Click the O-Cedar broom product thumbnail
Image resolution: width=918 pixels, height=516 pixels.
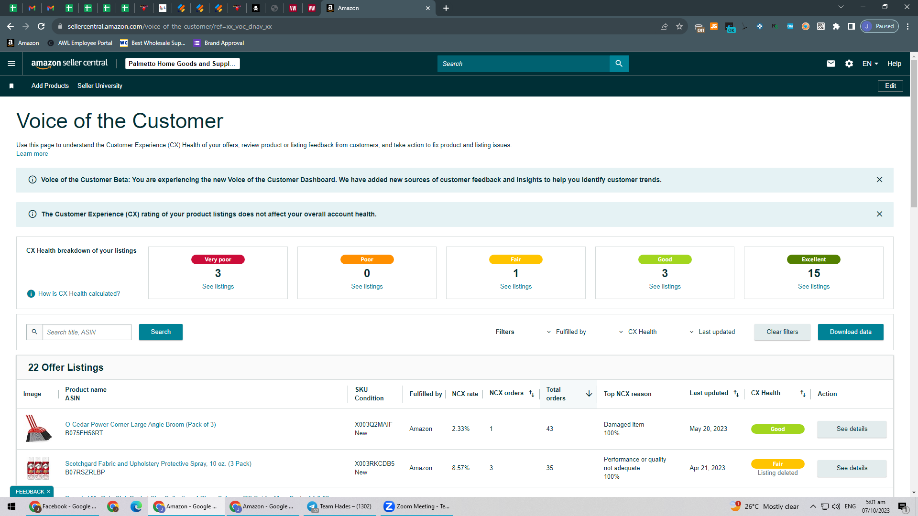(38, 429)
